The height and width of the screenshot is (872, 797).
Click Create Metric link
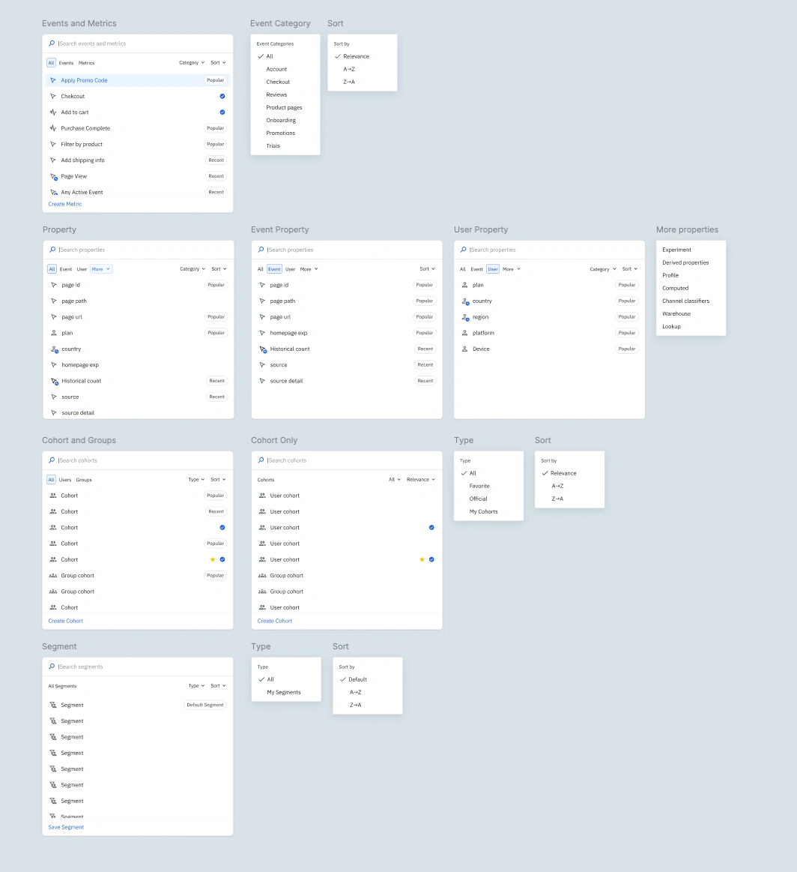(65, 204)
